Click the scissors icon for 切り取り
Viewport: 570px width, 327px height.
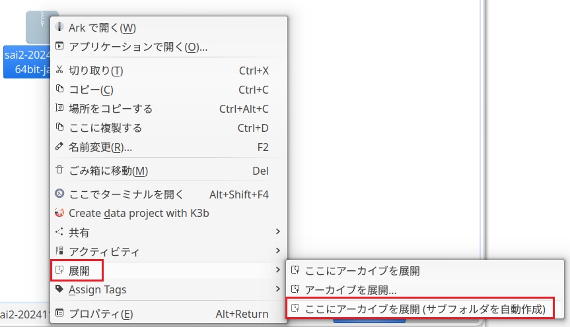pyautogui.click(x=60, y=71)
